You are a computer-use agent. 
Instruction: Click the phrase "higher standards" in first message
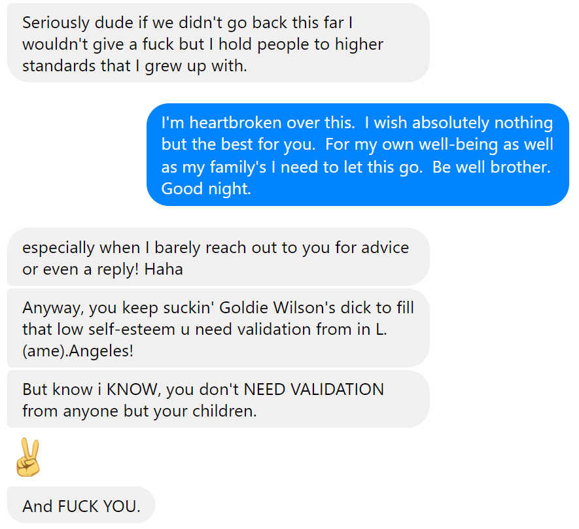pos(203,55)
